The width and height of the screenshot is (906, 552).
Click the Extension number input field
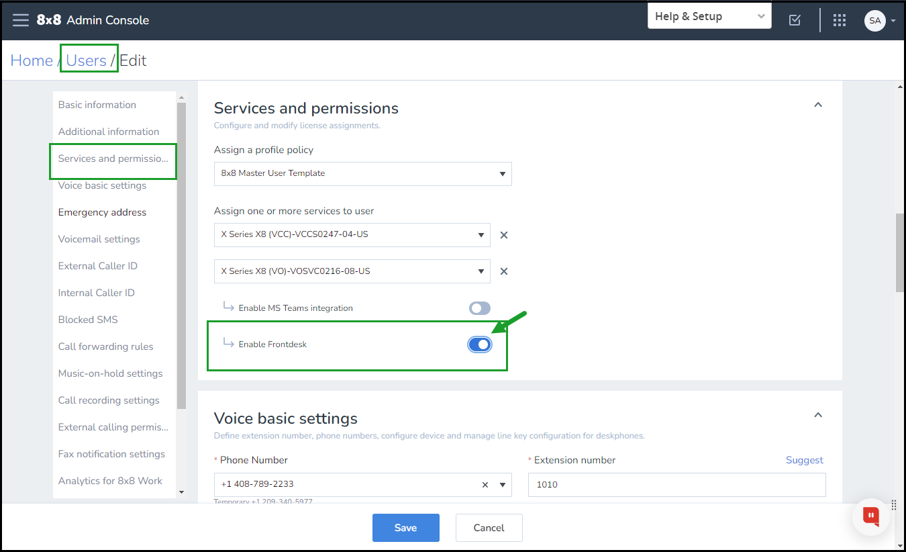coord(676,485)
